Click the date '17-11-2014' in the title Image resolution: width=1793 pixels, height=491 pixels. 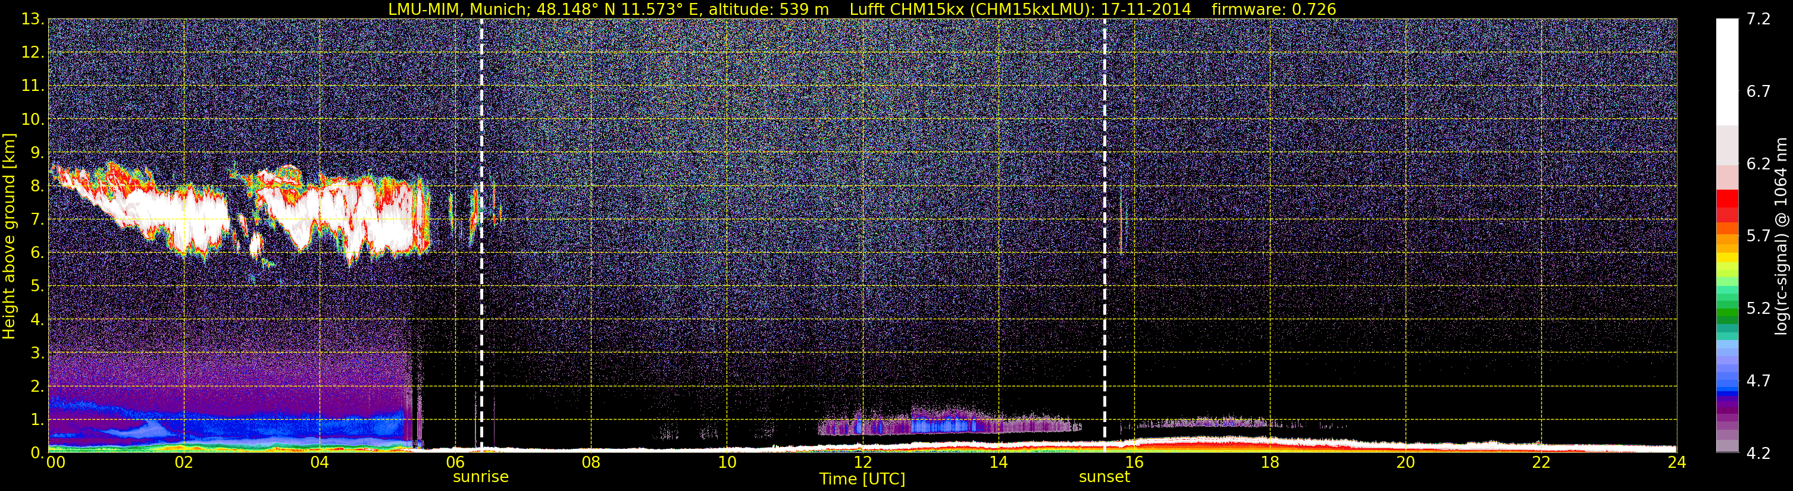(x=1146, y=10)
